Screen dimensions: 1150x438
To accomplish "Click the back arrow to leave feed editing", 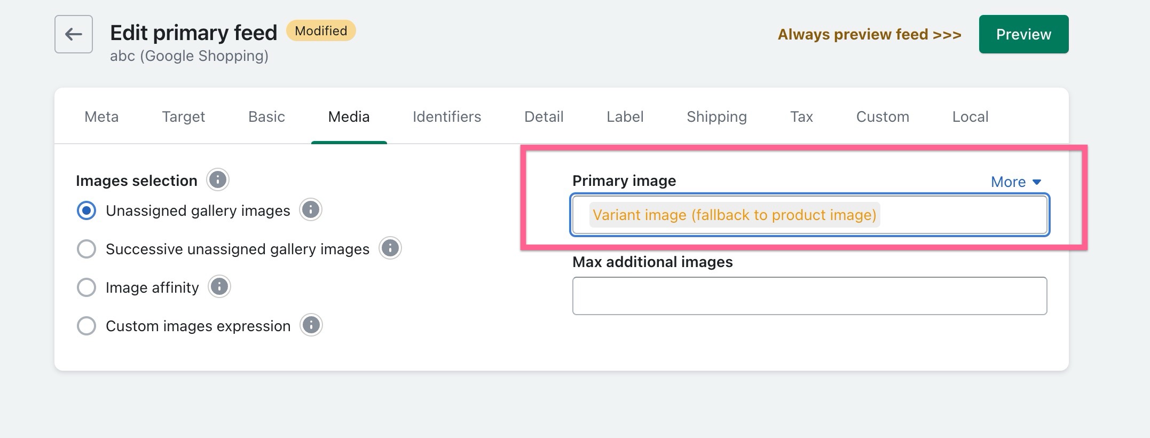I will (x=73, y=34).
